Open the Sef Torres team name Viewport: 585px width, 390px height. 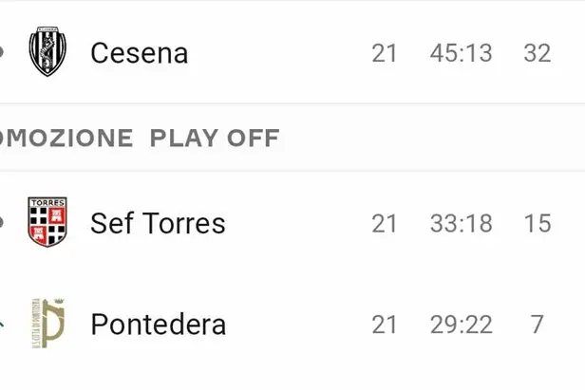point(158,223)
